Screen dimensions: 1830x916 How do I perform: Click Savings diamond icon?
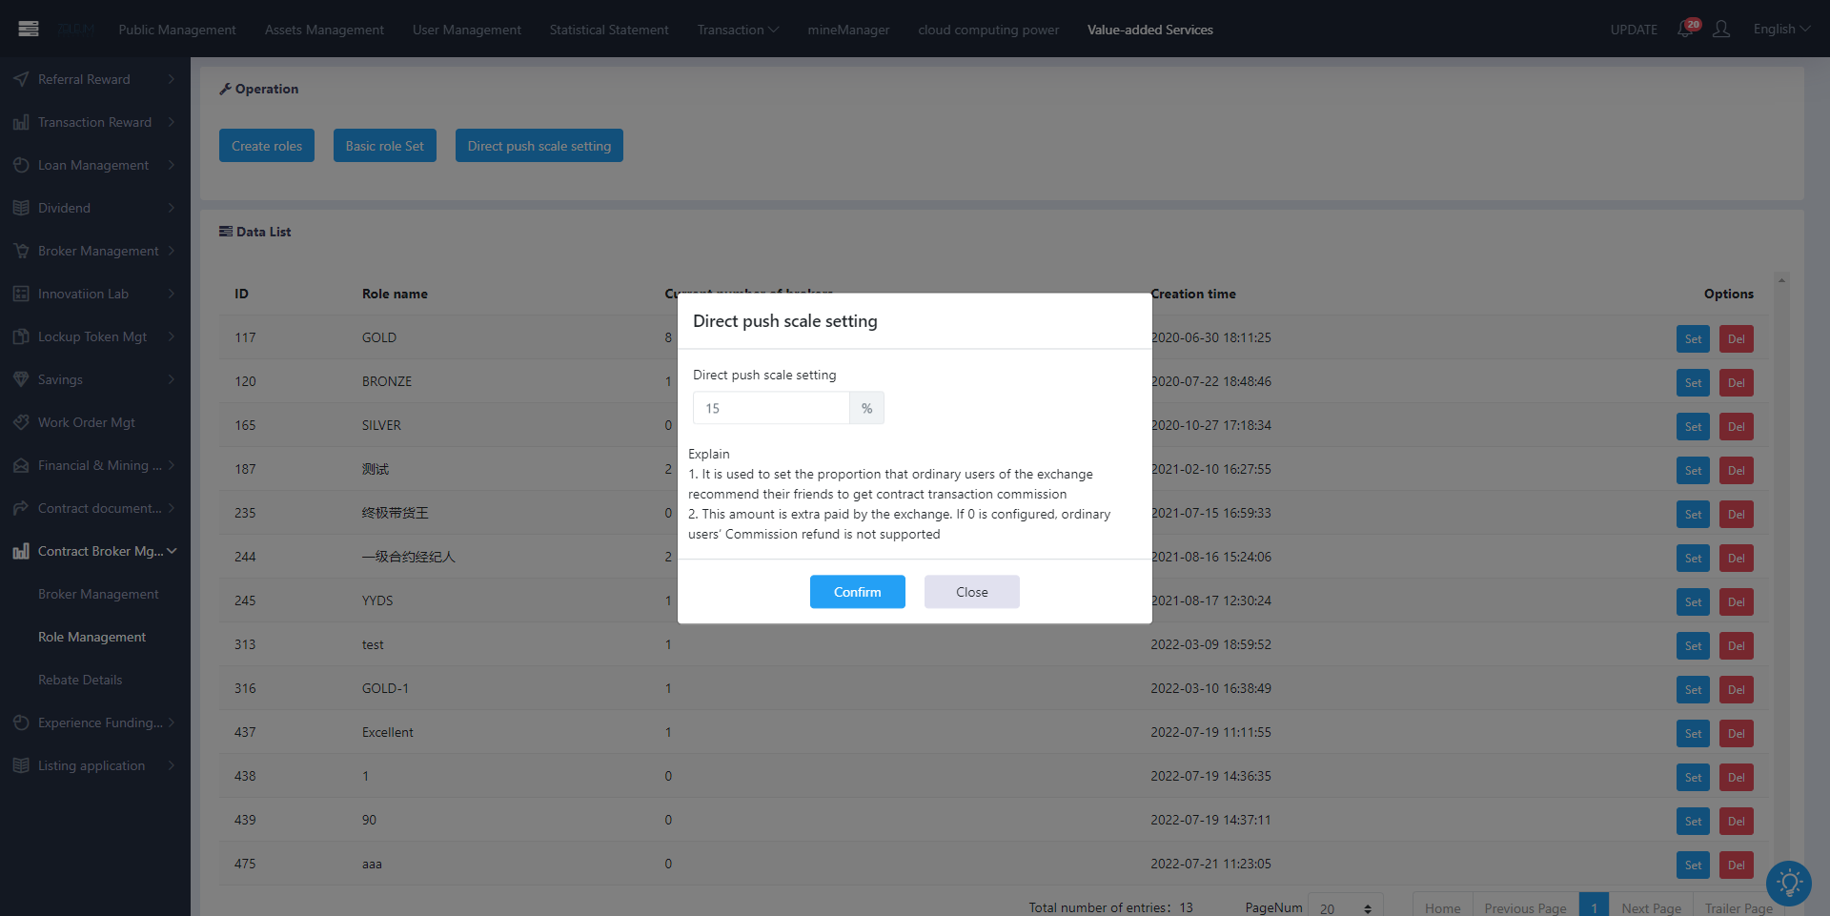(21, 379)
